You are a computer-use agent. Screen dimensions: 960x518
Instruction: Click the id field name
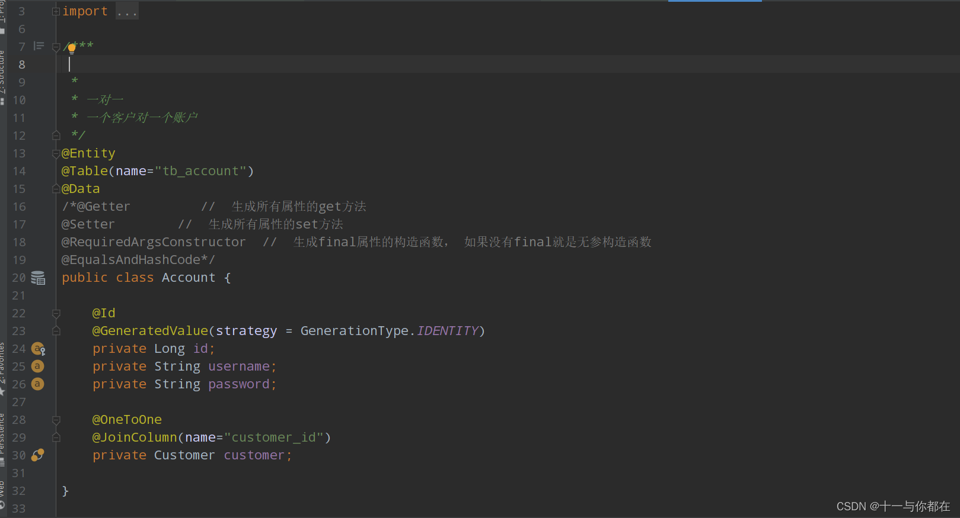click(201, 349)
